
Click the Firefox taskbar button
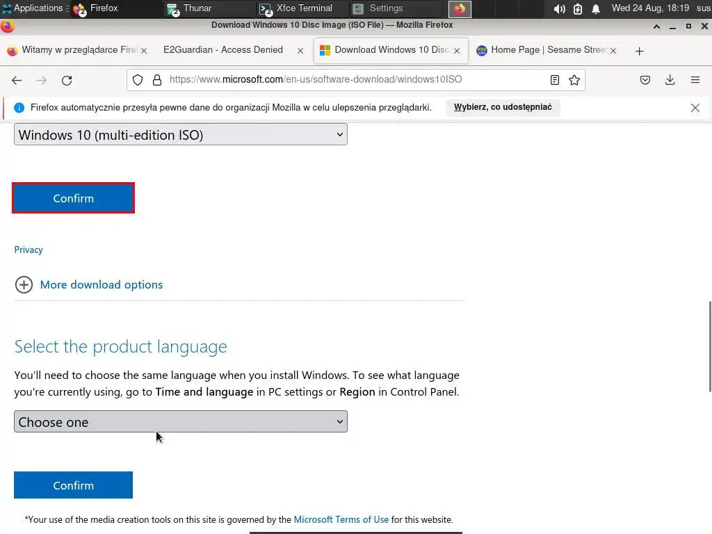(115, 8)
